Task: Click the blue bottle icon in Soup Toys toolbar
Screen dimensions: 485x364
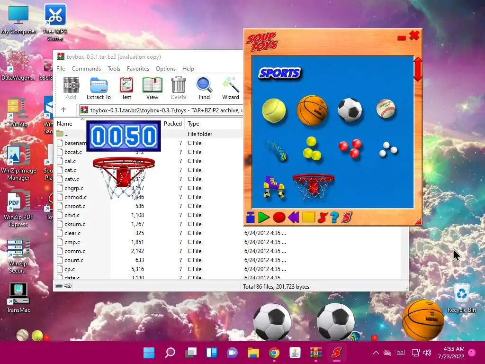Action: point(251,217)
